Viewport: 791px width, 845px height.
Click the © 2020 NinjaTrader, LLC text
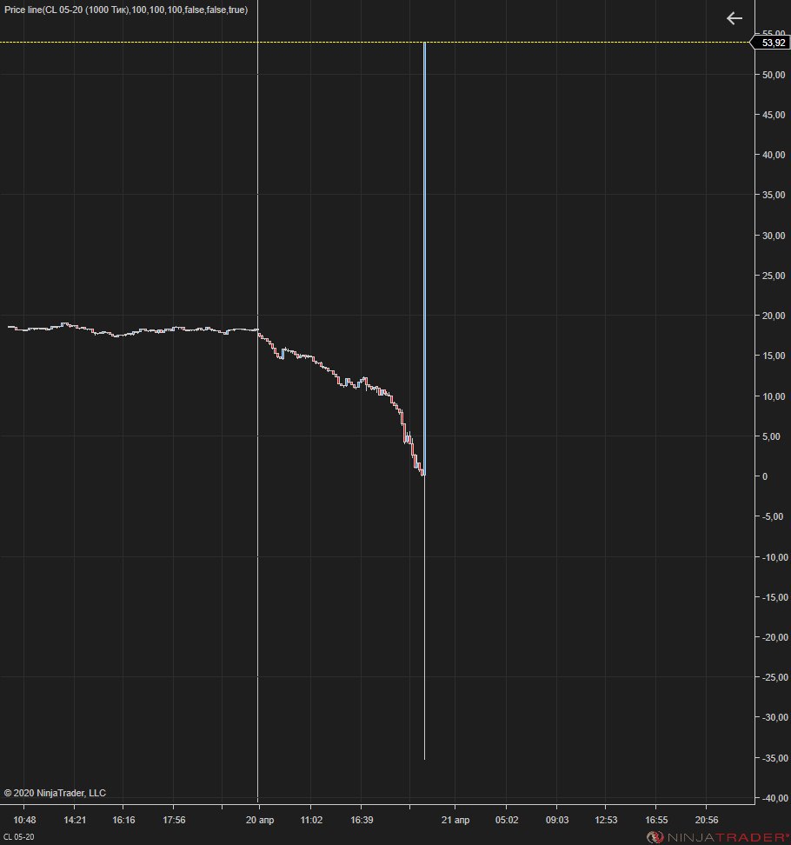[x=55, y=793]
